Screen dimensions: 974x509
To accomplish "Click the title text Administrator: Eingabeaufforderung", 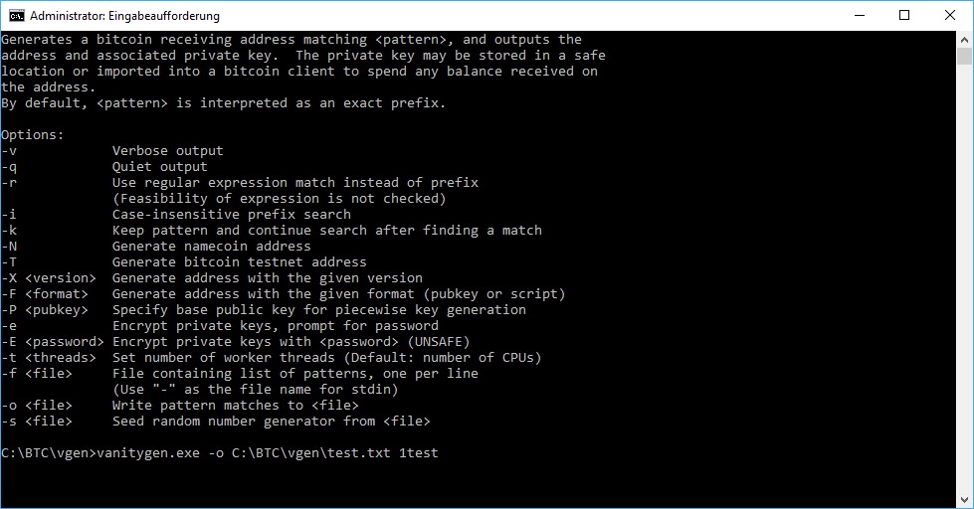I will 124,16.
